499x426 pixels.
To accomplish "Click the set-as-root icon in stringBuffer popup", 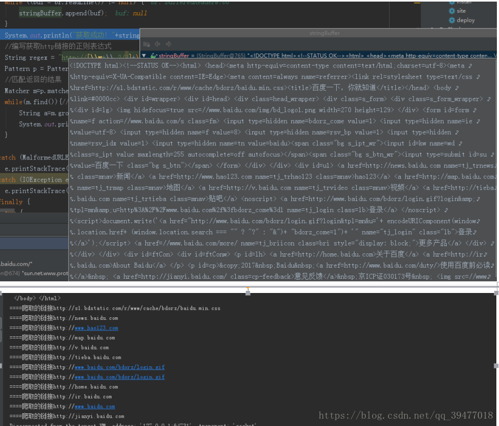I will [146, 44].
